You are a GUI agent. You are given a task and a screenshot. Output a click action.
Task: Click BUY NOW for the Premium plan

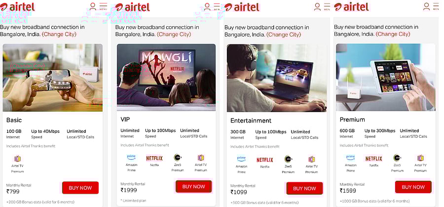coord(413,187)
